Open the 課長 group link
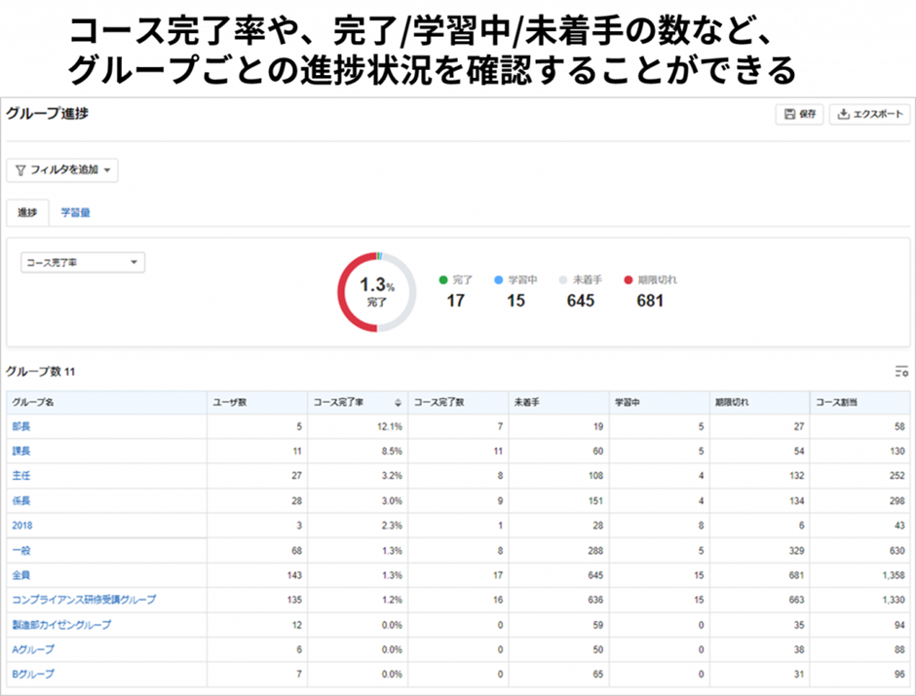 [21, 452]
